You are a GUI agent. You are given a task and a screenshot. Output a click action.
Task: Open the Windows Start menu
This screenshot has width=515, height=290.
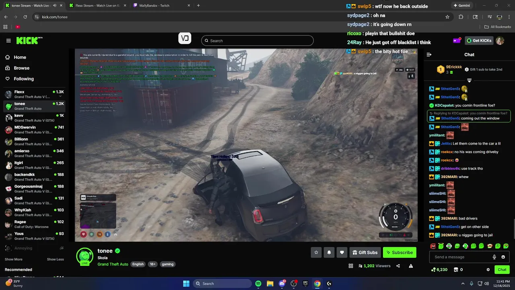tap(186, 284)
